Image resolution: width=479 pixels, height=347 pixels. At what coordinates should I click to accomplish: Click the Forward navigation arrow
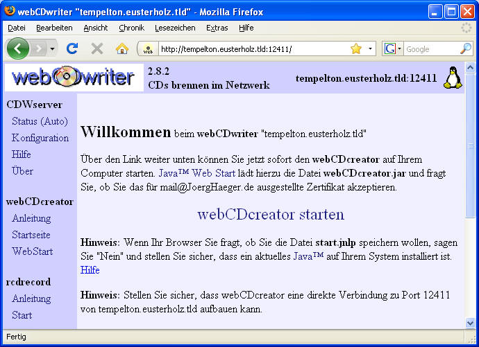39,48
